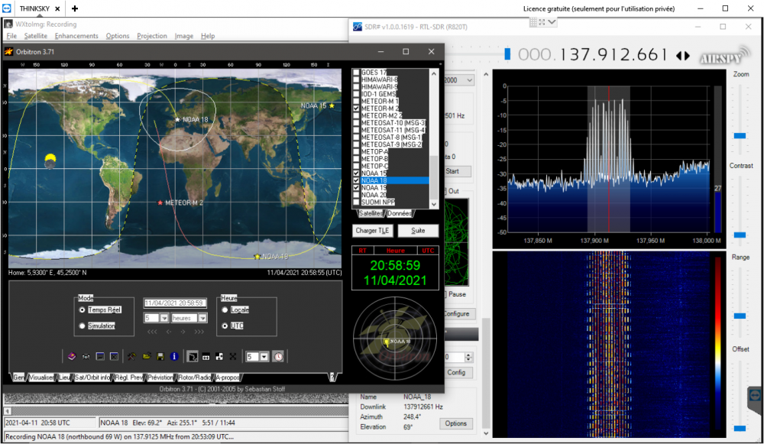Open the blue info icon
Image resolution: width=764 pixels, height=444 pixels.
[174, 357]
